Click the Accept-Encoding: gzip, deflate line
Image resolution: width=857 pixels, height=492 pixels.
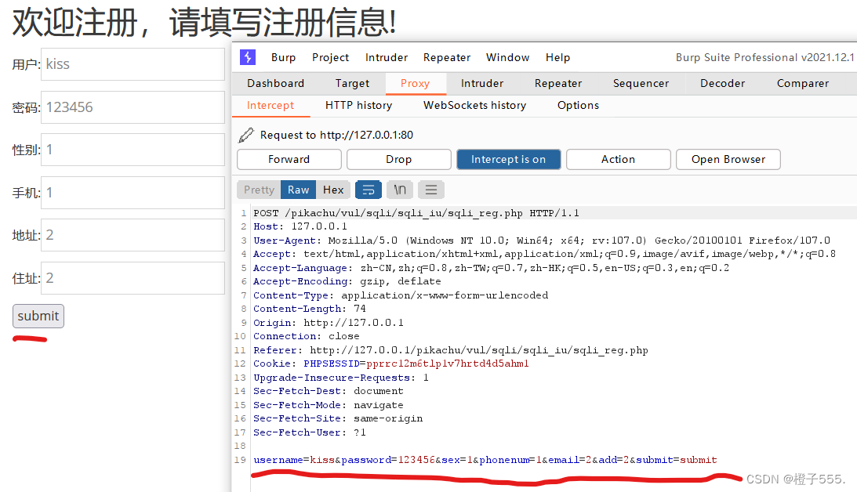pyautogui.click(x=347, y=282)
